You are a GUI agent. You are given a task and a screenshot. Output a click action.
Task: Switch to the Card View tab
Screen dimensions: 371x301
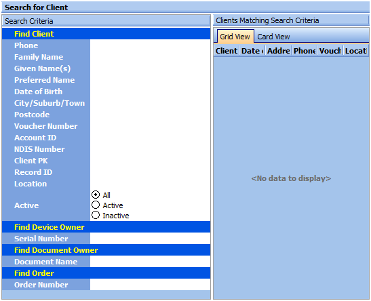click(273, 37)
